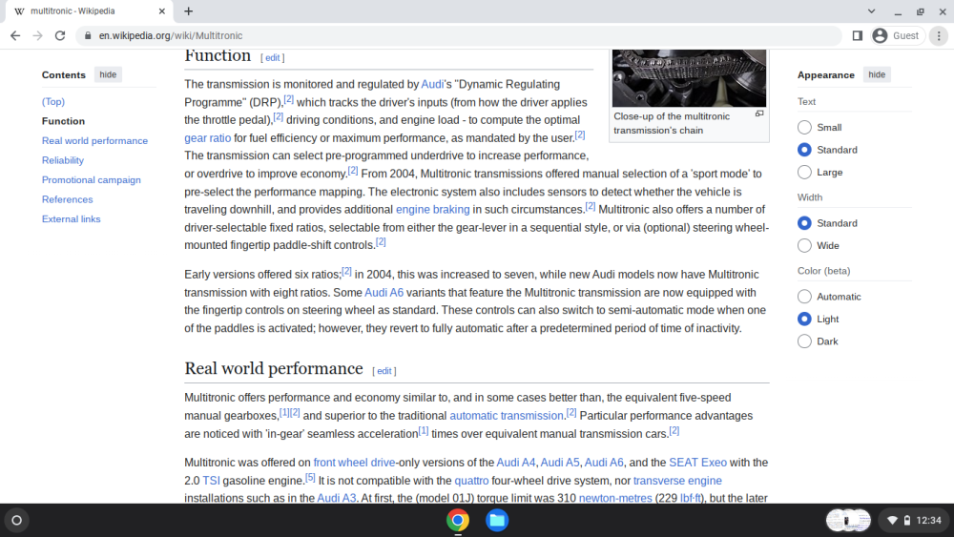954x537 pixels.
Task: View site info via the lock icon
Action: [x=88, y=36]
